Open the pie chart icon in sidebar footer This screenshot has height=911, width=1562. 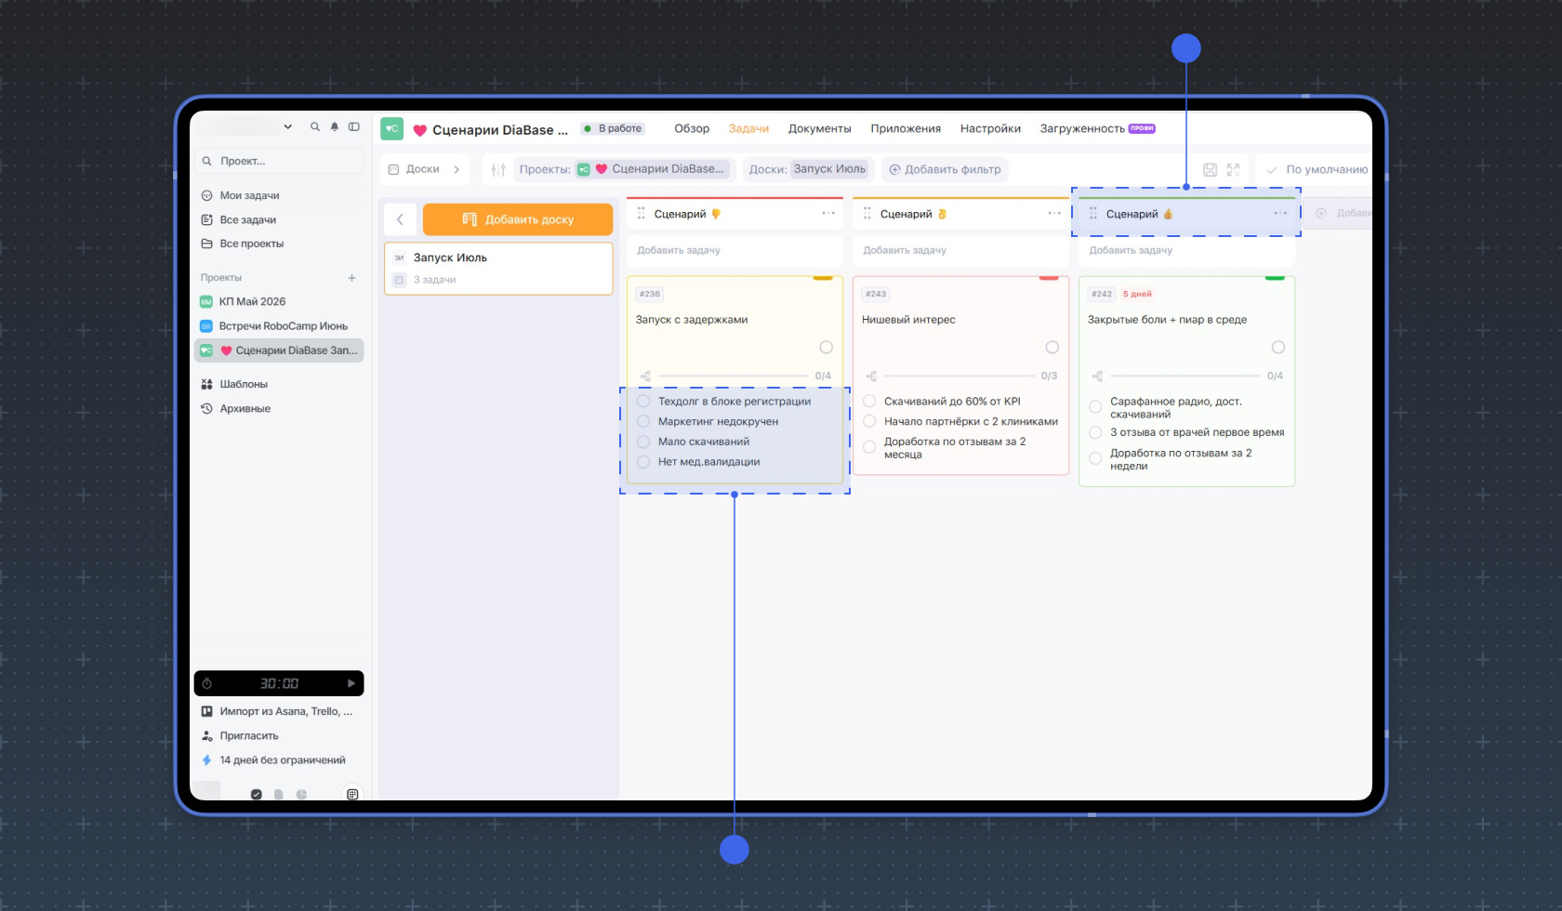click(301, 794)
